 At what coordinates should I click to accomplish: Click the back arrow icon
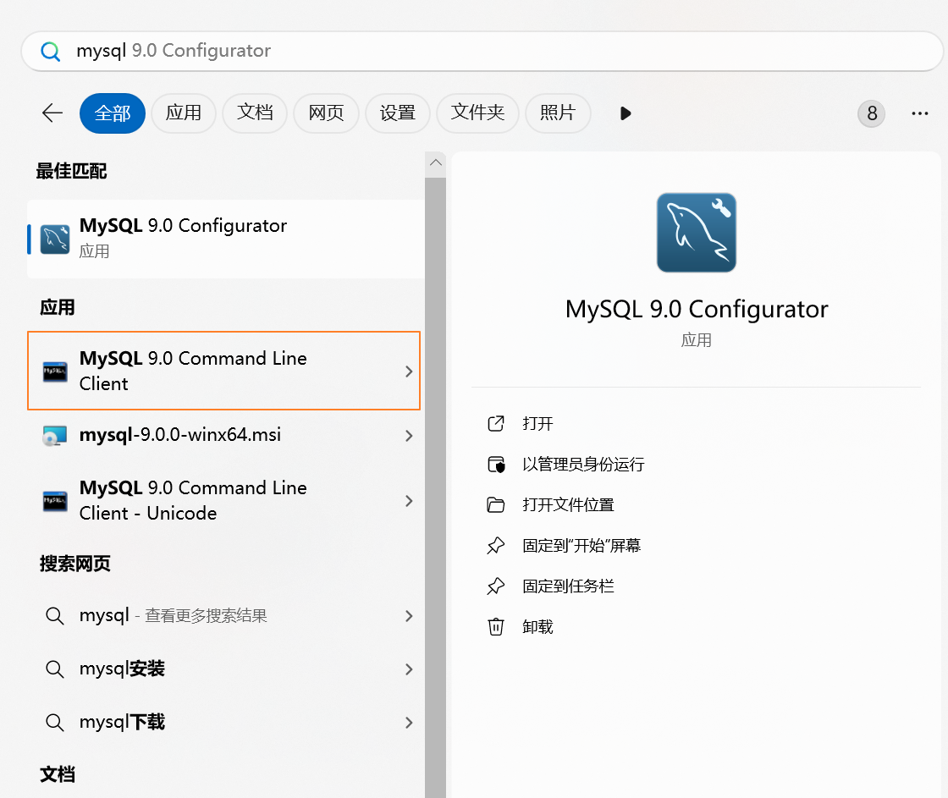[x=52, y=113]
